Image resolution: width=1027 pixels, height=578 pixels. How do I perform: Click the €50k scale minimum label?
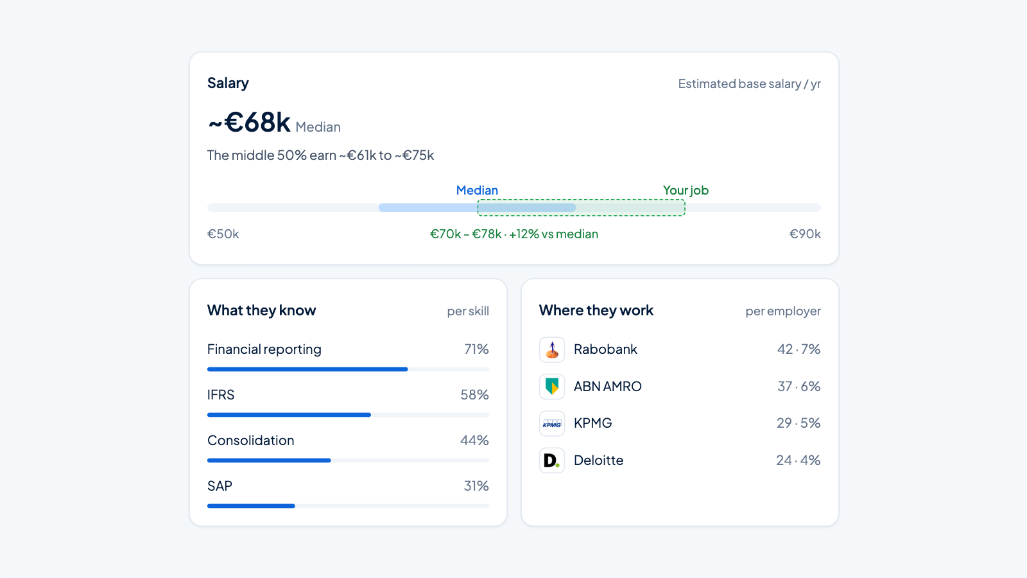[x=223, y=234]
